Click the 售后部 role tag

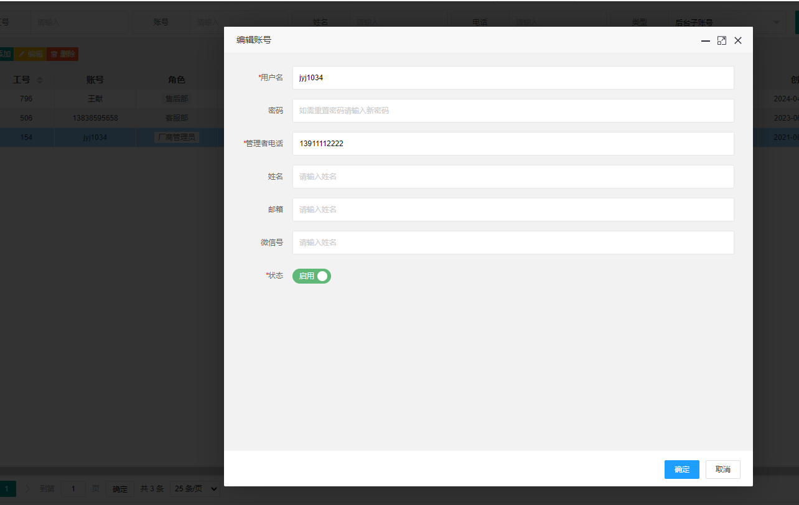click(176, 98)
